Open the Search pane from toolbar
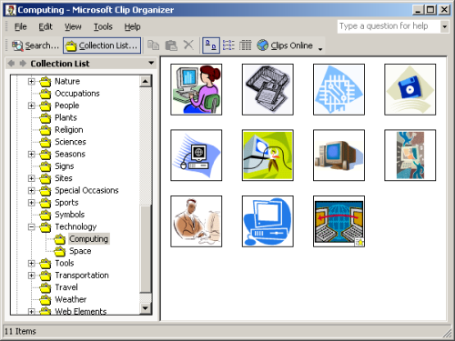 (35, 45)
